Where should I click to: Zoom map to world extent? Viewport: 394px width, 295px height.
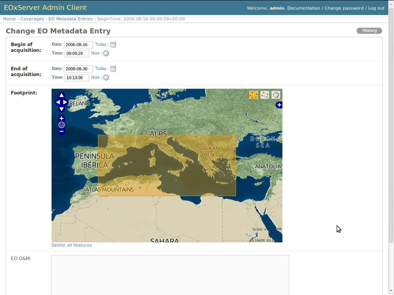pyautogui.click(x=61, y=125)
